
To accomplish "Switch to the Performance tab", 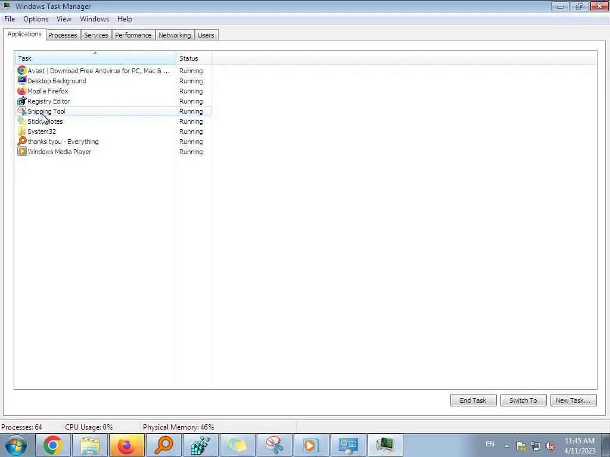I will click(133, 35).
